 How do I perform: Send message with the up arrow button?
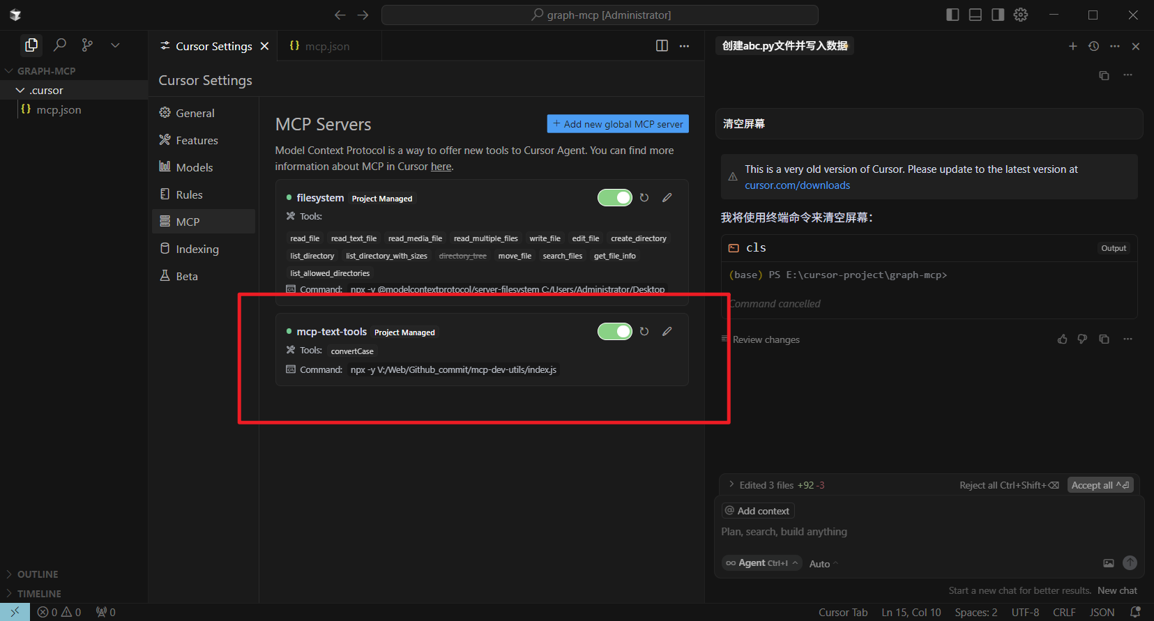1130,562
